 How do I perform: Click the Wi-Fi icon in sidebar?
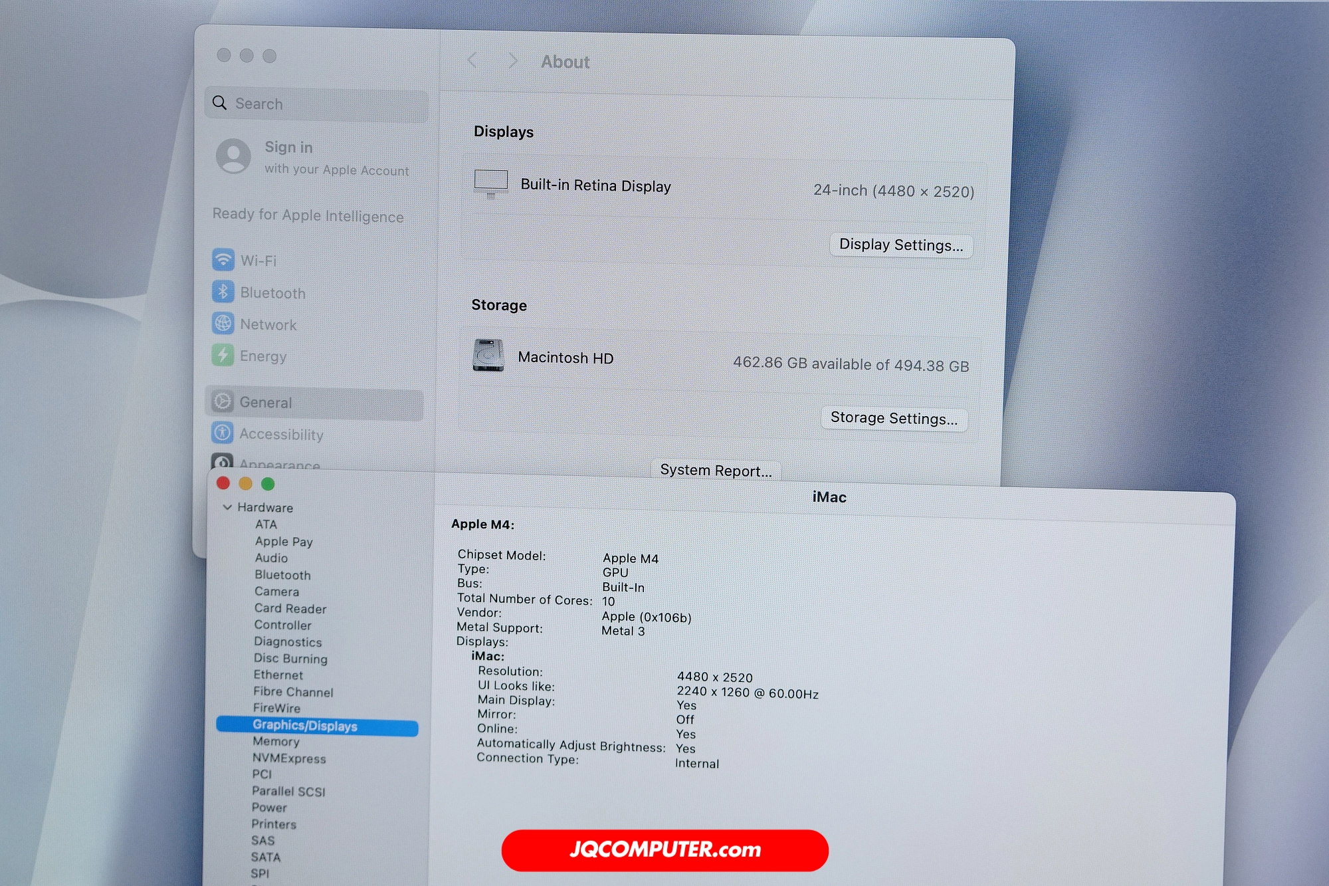click(x=223, y=259)
